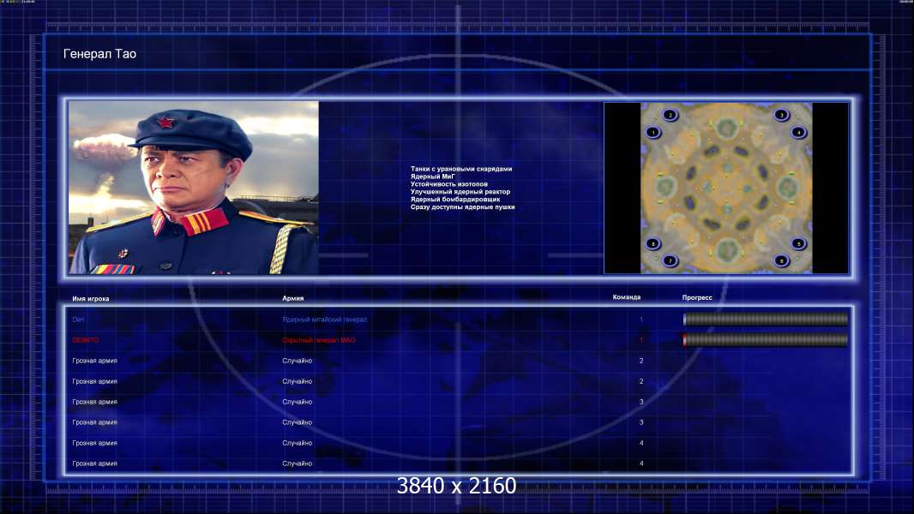The width and height of the screenshot is (914, 514).
Task: Select start position 7 on the map
Action: click(x=670, y=260)
